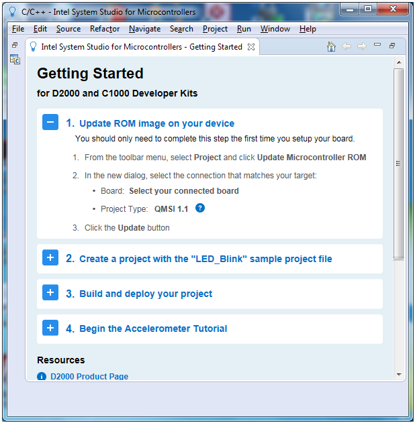Viewport: 415px width, 423px height.
Task: Expand step 3 Build and deploy section
Action: [50, 292]
